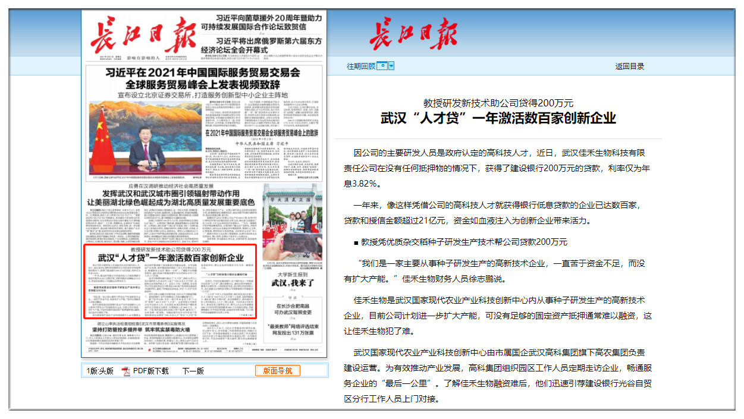This screenshot has width=744, height=419.
Task: Open the 版面导航 page navigation button
Action: [x=278, y=371]
